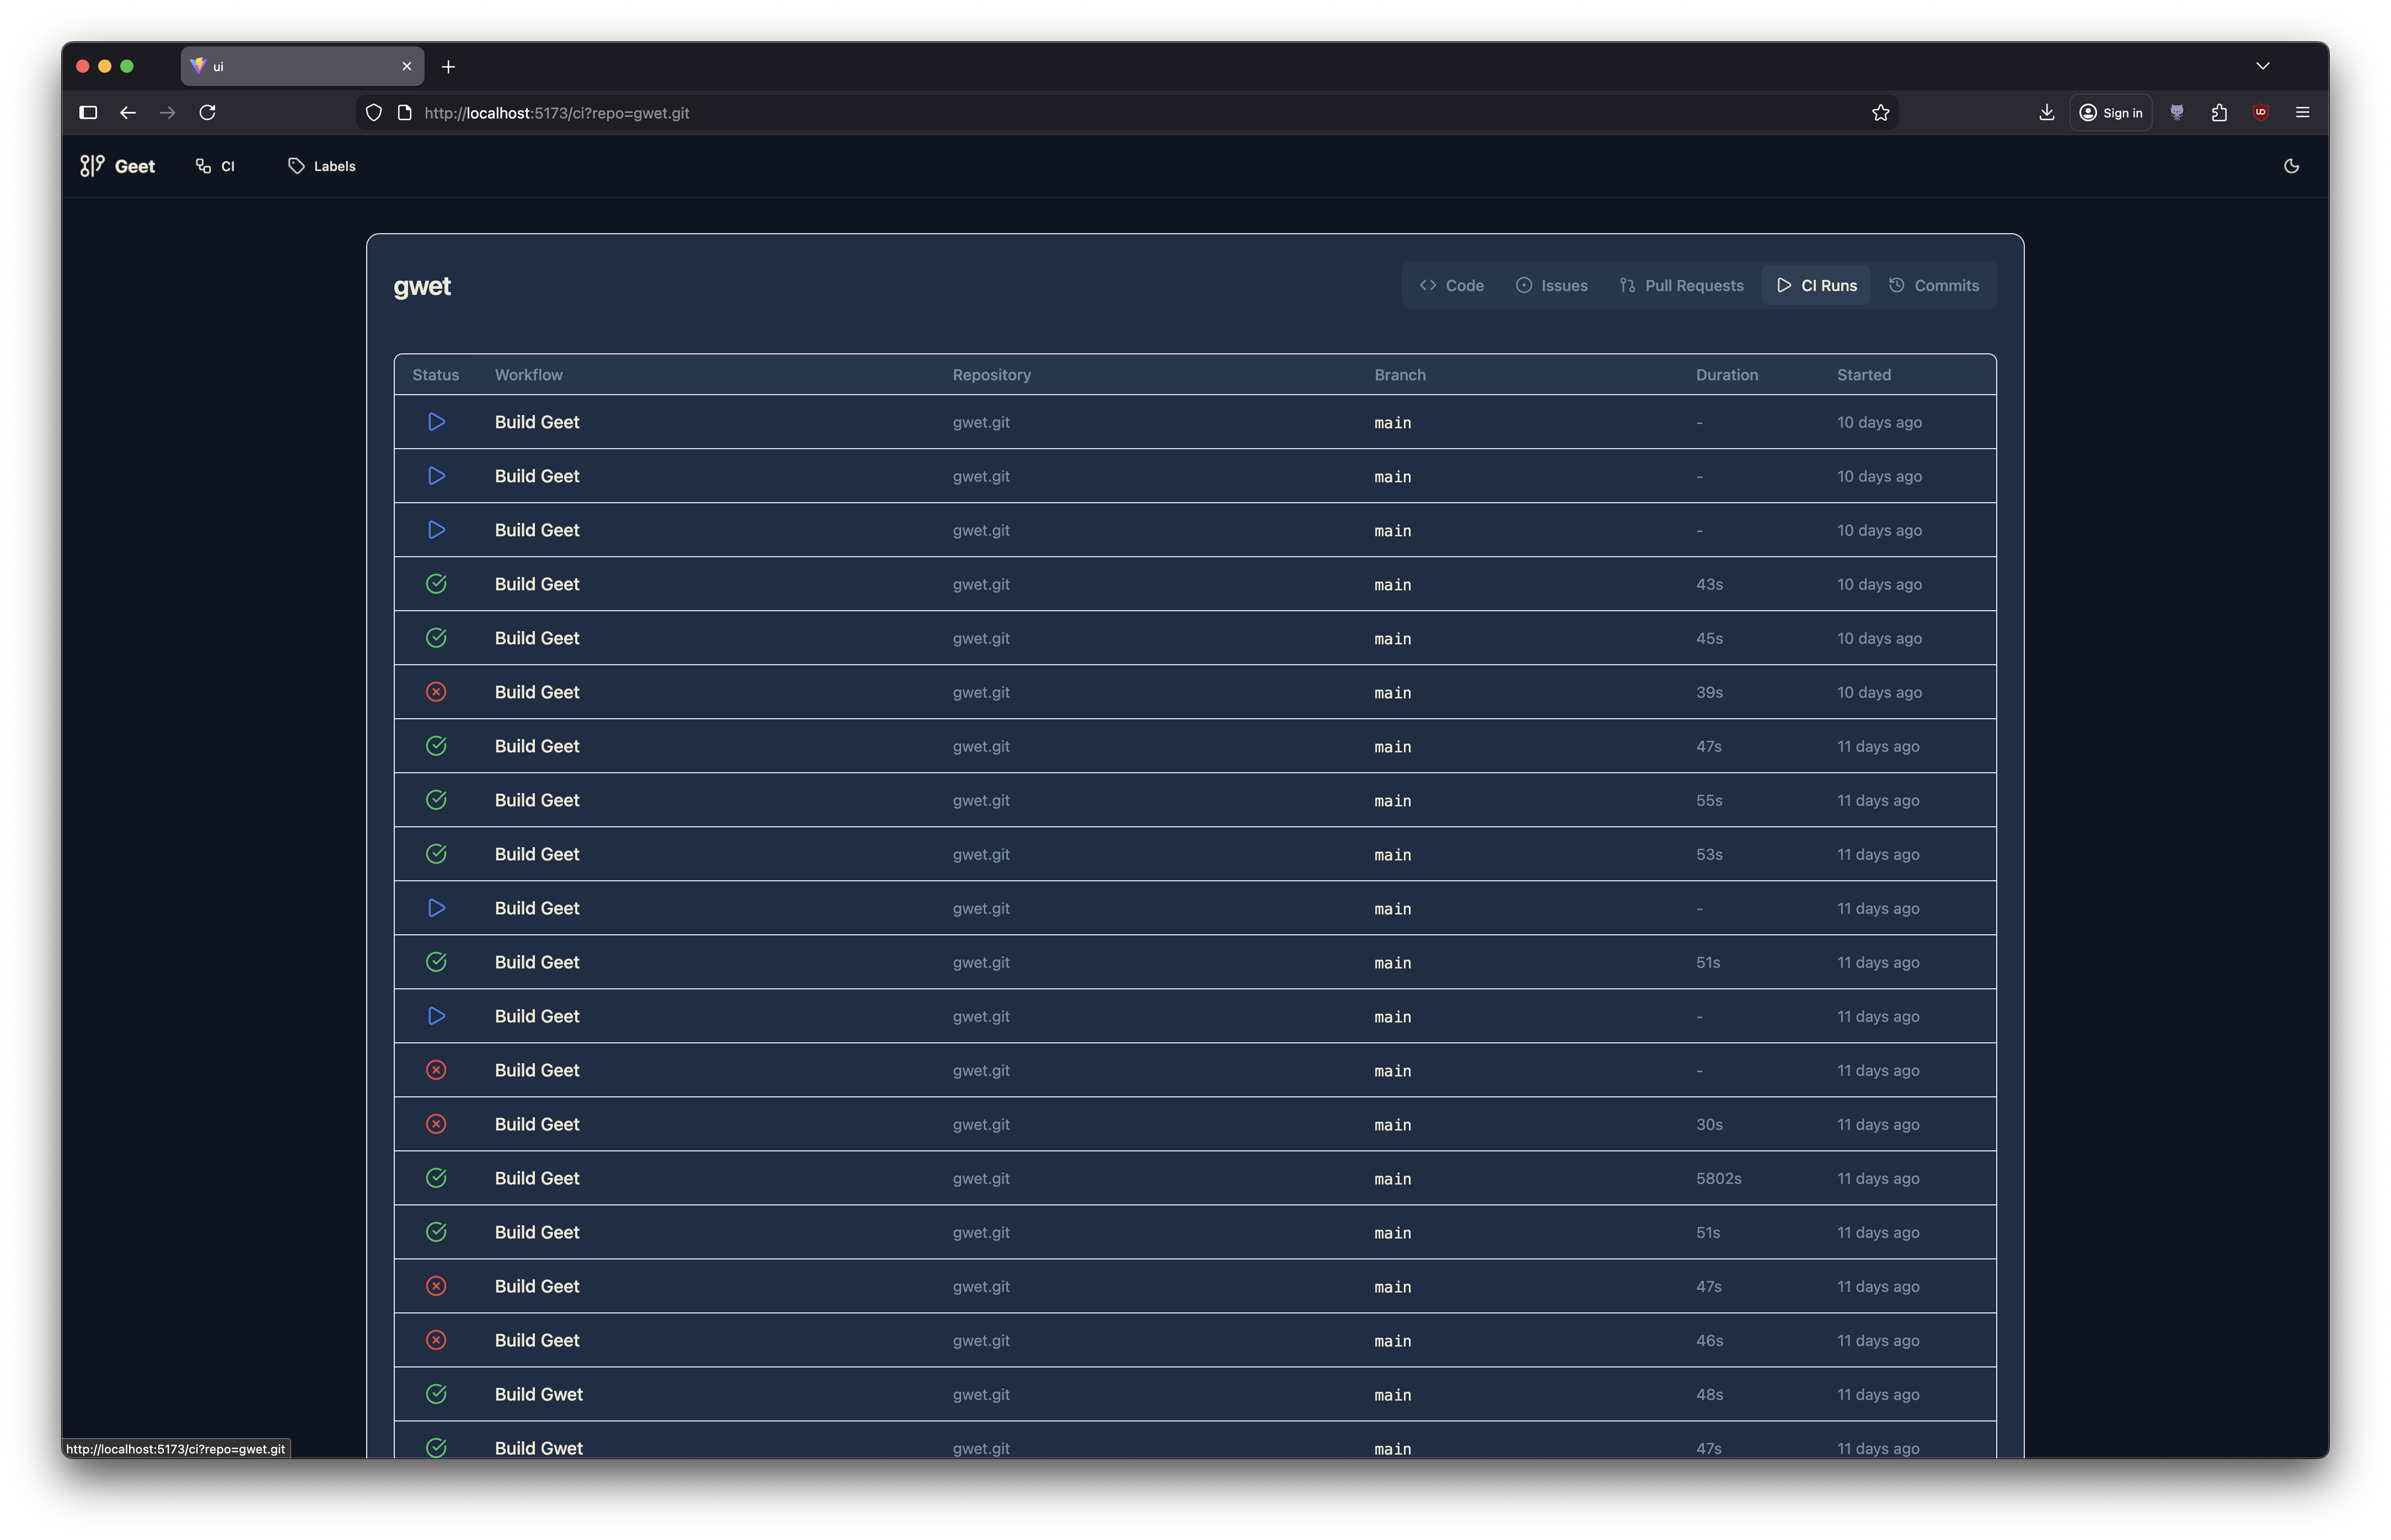Expand the list all tabs chevron

click(x=2262, y=66)
